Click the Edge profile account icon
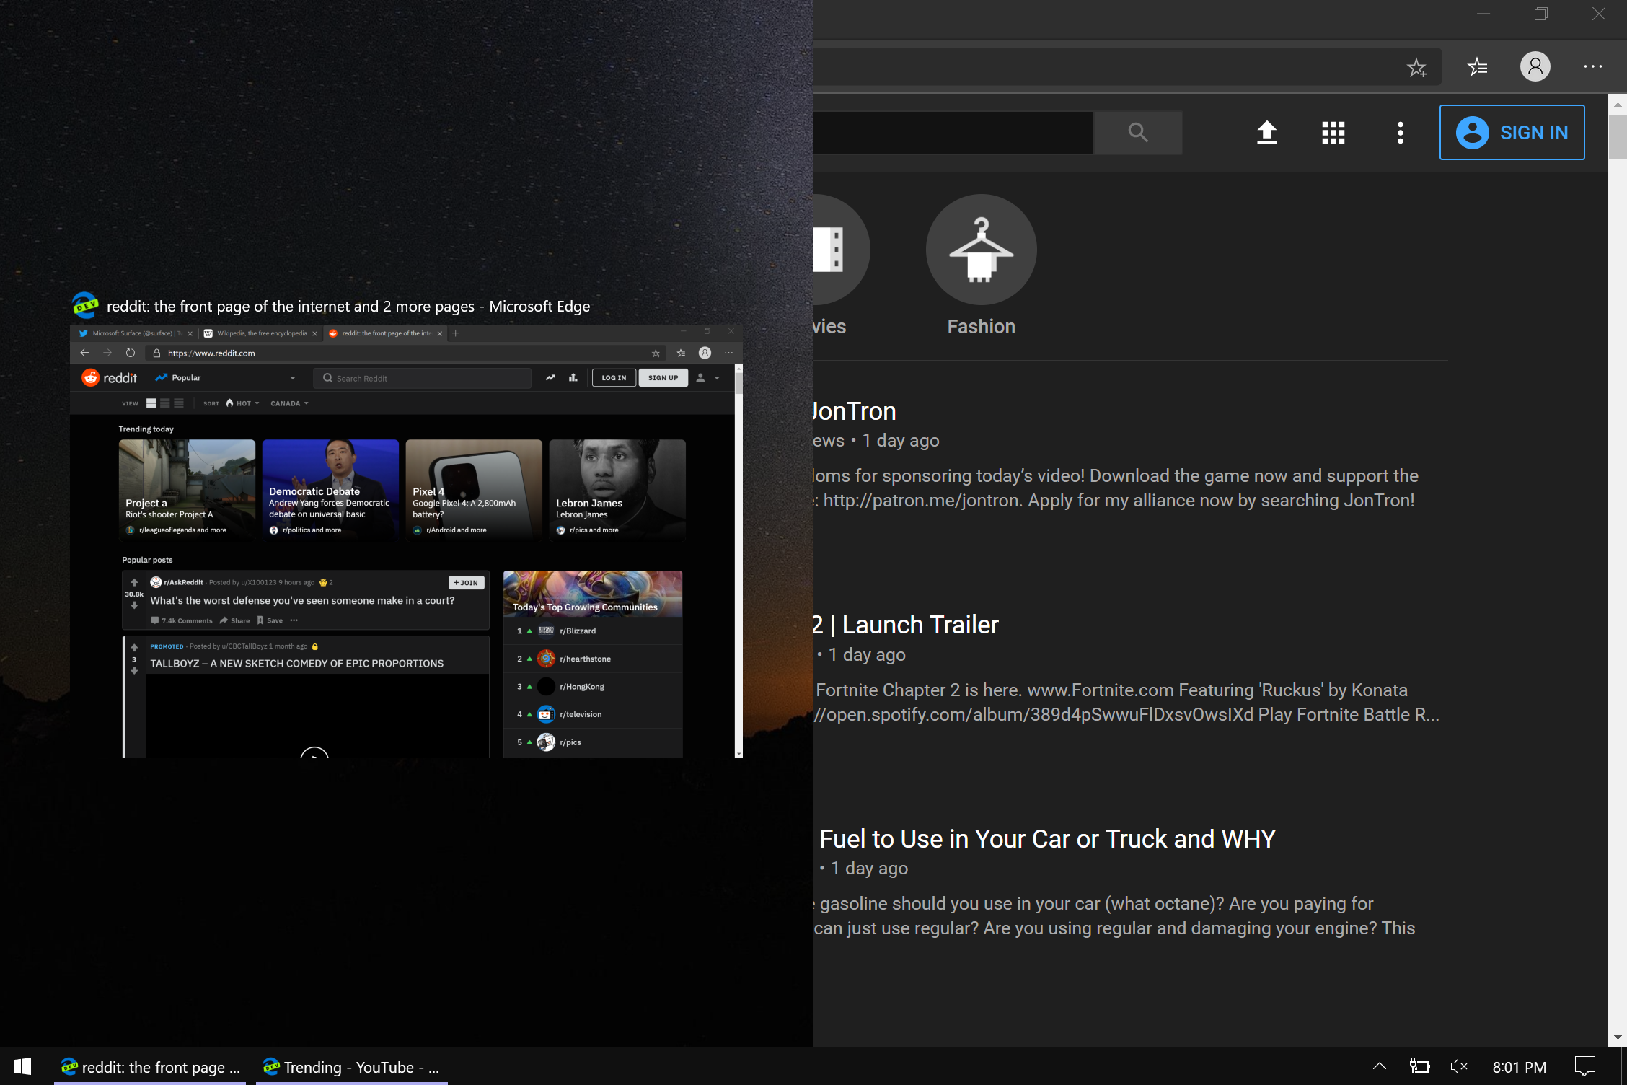 (1535, 66)
